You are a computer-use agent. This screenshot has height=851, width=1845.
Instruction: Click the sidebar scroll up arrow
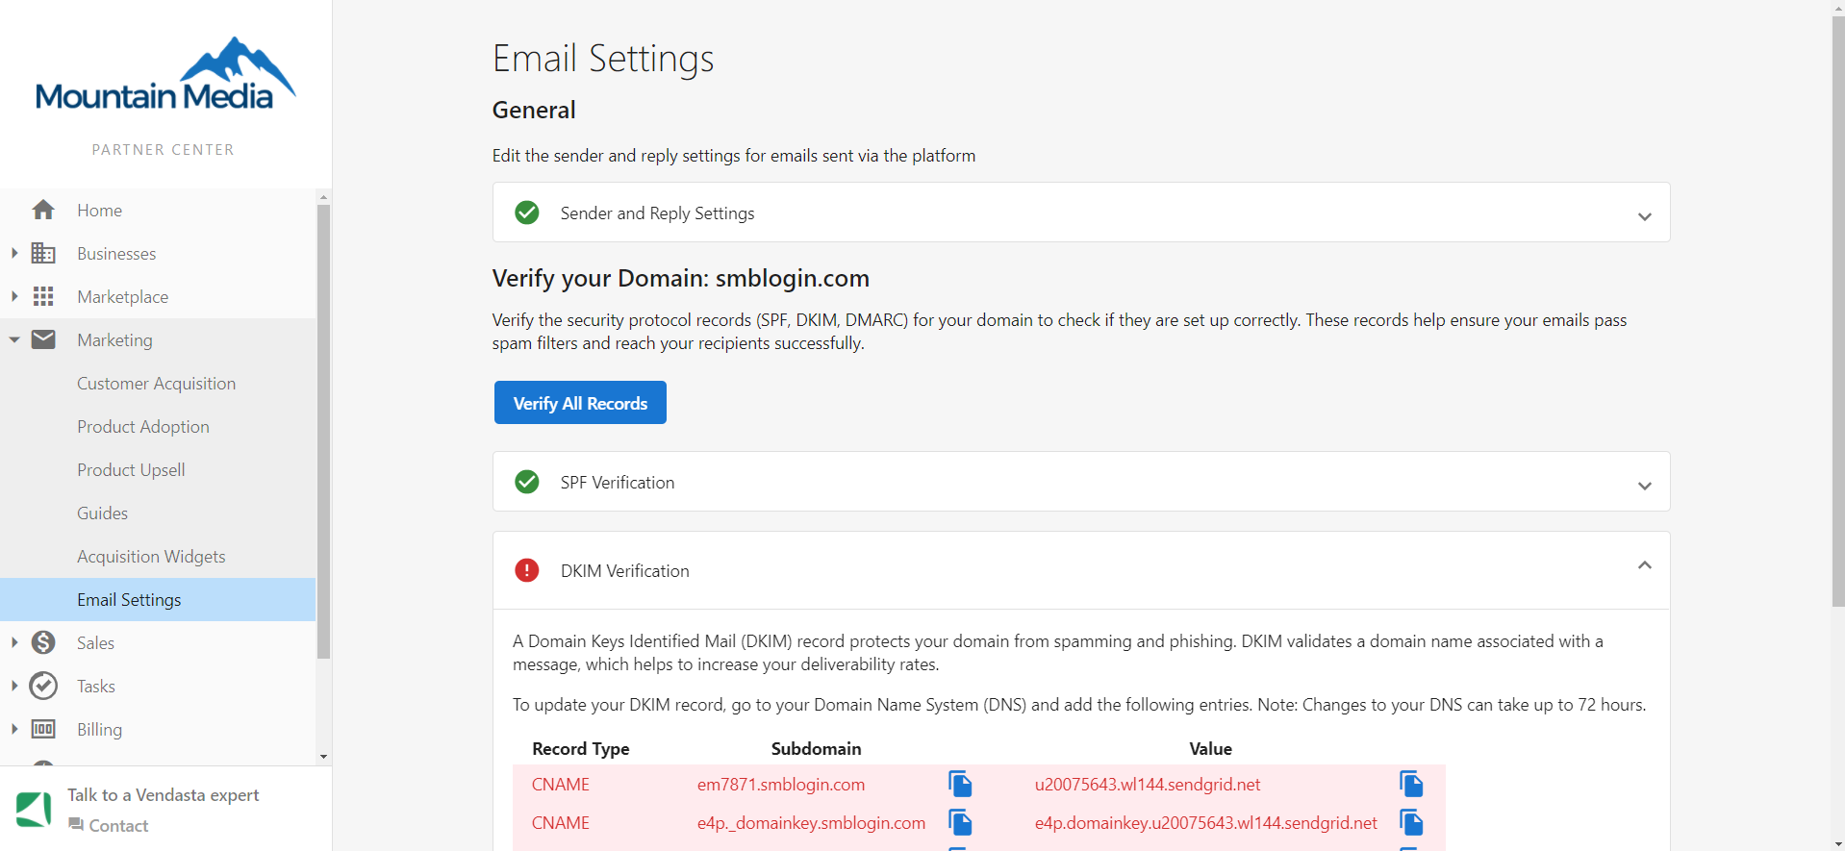coord(323,196)
